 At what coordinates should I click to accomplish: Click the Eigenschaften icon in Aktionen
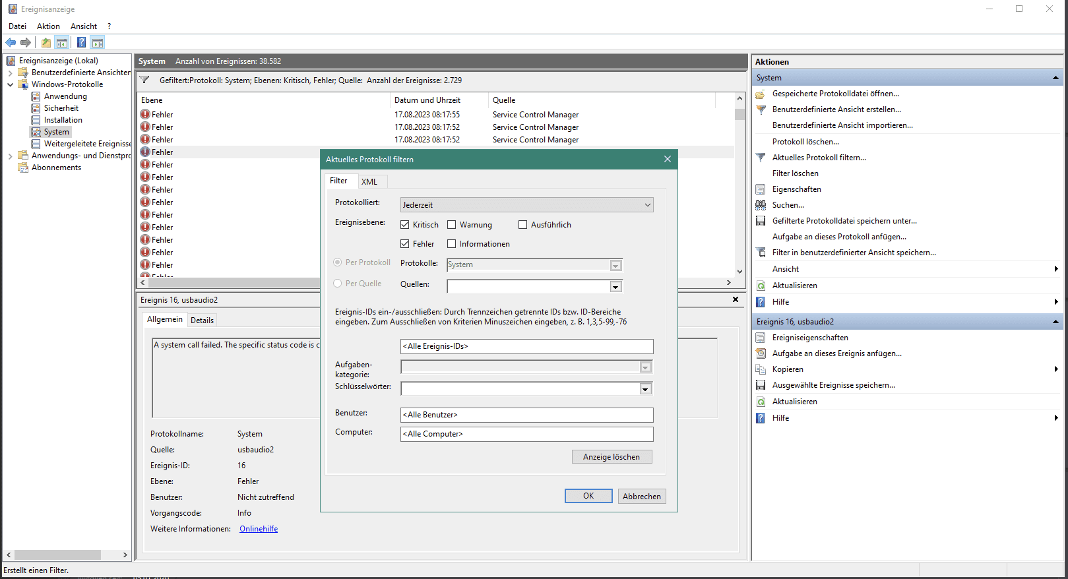pos(761,189)
